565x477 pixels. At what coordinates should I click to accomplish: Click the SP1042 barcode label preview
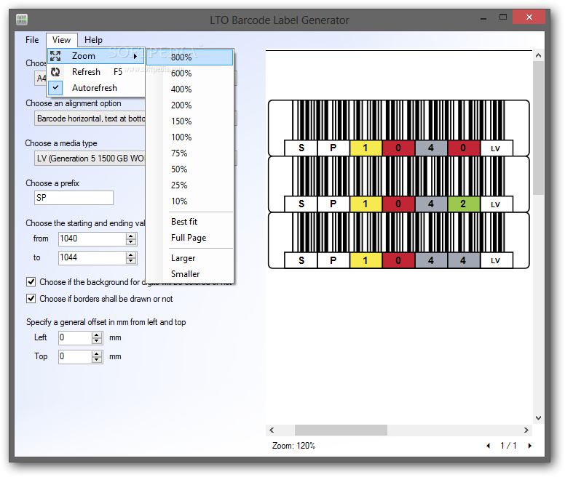coord(399,184)
